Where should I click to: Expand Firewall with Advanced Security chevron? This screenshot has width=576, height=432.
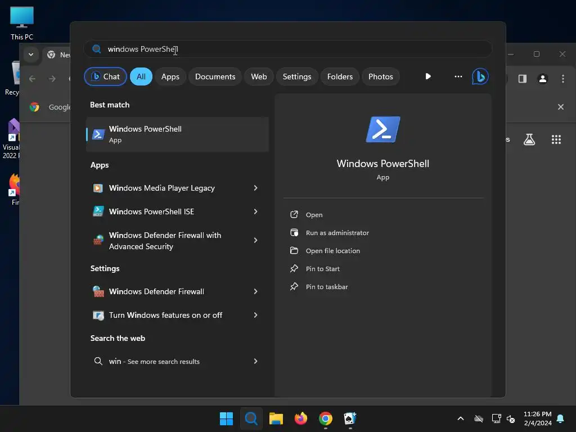click(x=256, y=240)
